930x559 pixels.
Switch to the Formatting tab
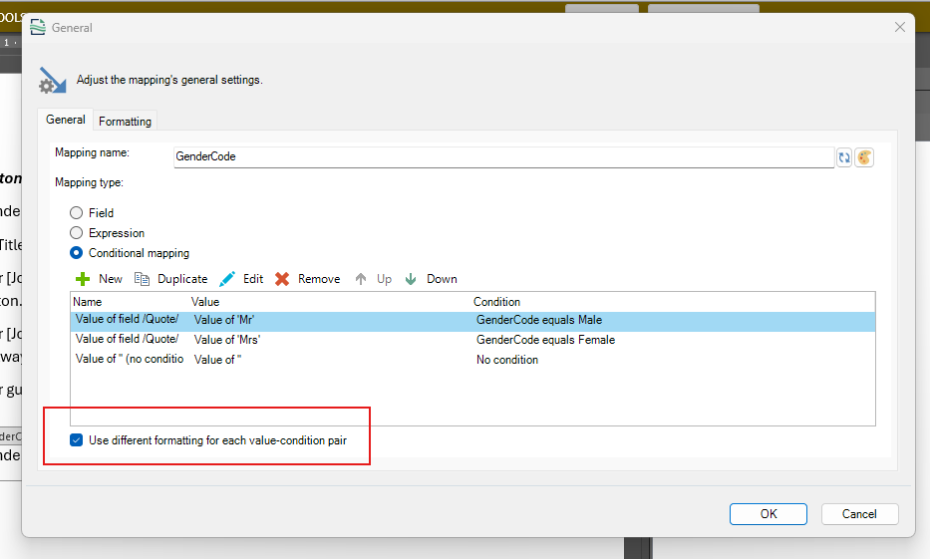click(125, 121)
